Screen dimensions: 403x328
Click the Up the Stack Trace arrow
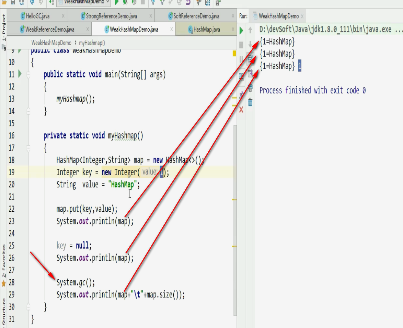[250, 30]
